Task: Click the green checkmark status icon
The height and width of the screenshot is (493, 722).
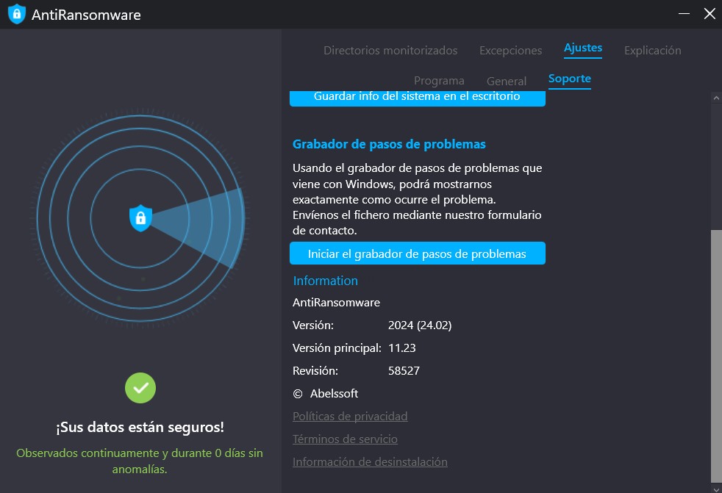Action: [140, 387]
